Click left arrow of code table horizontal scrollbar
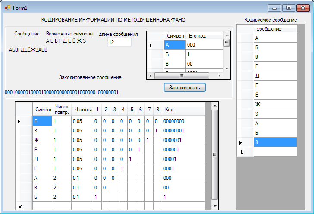 pyautogui.click(x=150, y=76)
